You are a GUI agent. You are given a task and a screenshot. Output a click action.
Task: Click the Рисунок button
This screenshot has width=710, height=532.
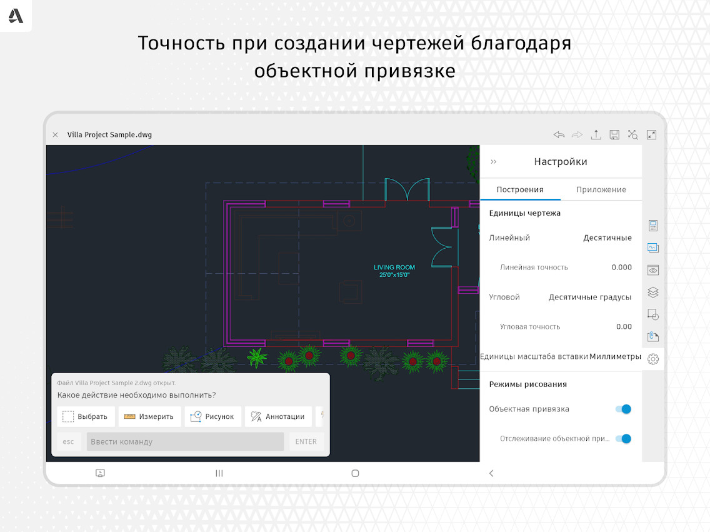212,416
